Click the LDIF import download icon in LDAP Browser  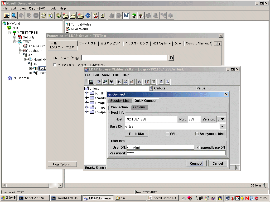click(161, 82)
